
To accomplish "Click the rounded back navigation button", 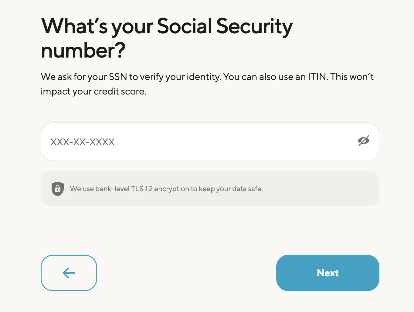I will [69, 273].
